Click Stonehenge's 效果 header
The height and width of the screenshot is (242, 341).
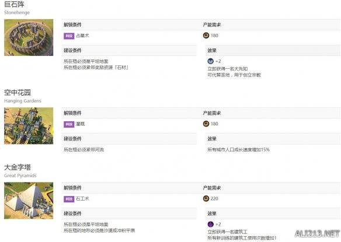coord(212,51)
